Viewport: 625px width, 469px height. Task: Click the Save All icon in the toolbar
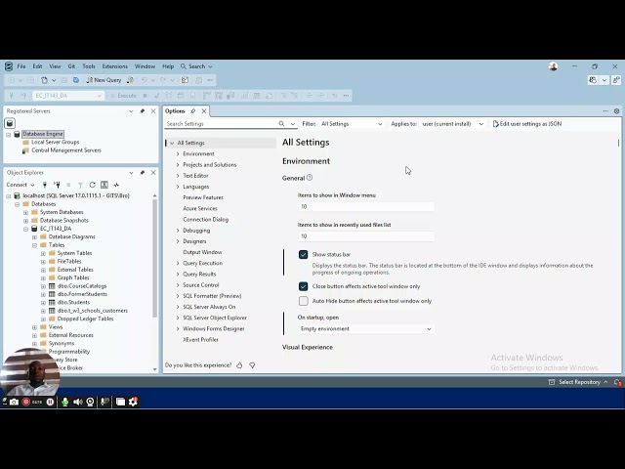(x=76, y=80)
